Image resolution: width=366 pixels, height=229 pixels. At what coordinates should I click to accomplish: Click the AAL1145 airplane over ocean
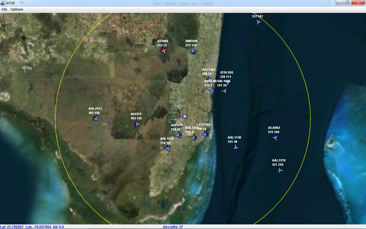point(236,148)
